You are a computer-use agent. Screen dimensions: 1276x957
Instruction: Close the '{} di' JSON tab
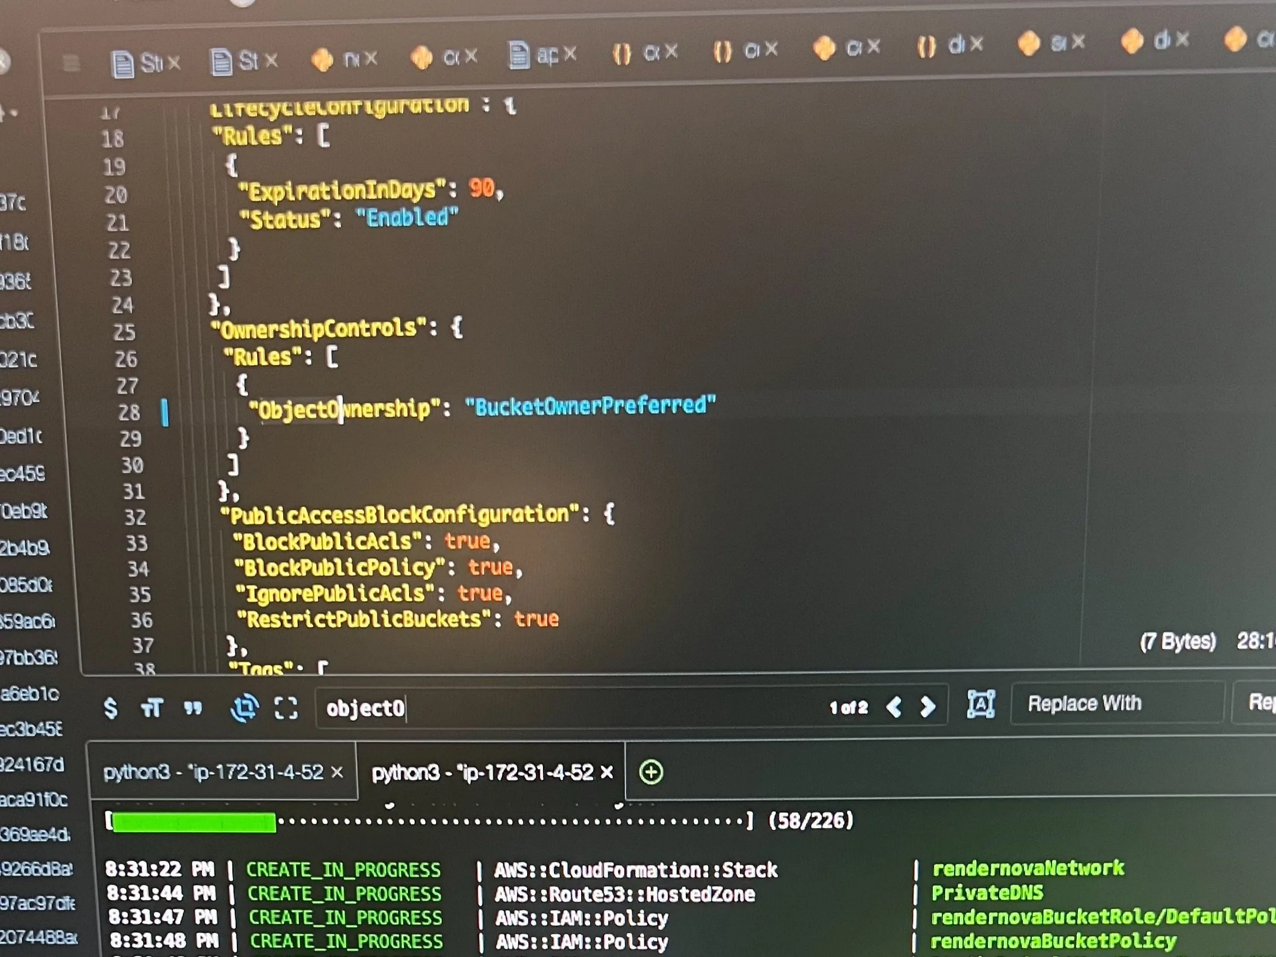coord(976,44)
